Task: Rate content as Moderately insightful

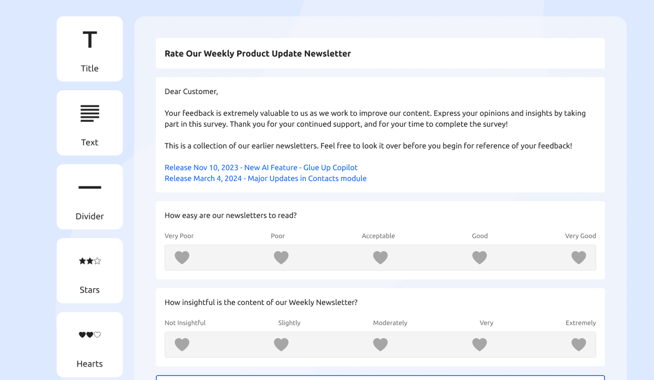Action: [x=380, y=344]
